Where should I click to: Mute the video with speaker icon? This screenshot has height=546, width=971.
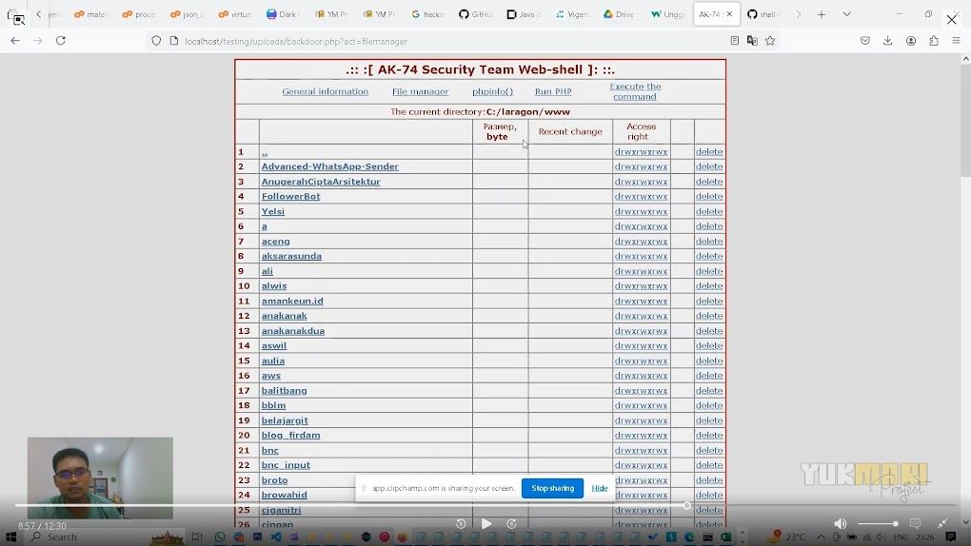840,524
